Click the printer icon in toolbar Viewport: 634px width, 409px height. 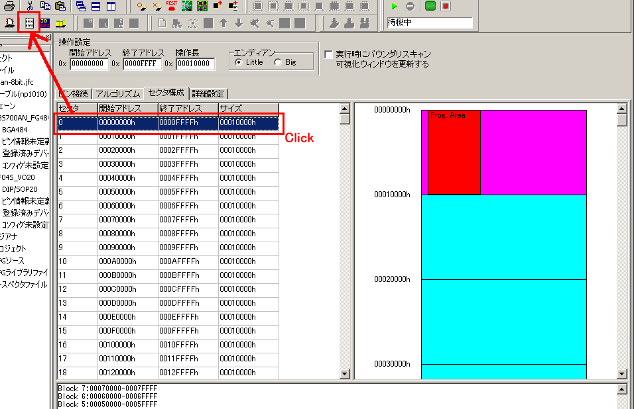coord(10,6)
